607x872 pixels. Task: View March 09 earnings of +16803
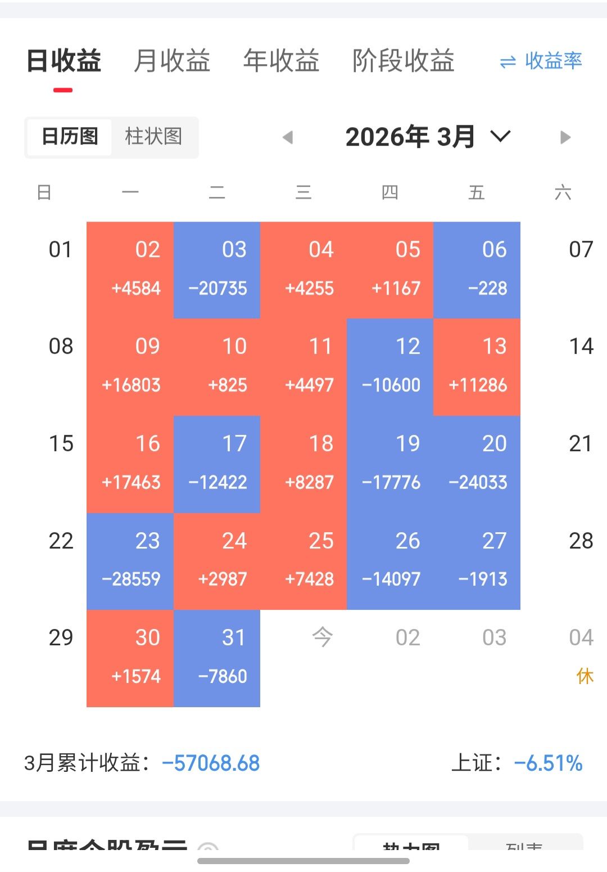[130, 367]
